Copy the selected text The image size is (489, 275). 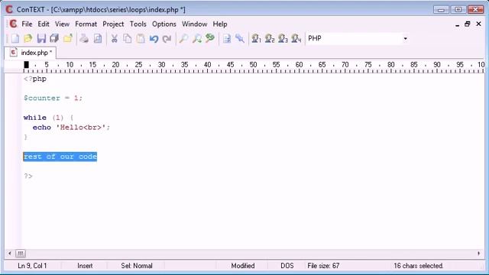(128, 39)
